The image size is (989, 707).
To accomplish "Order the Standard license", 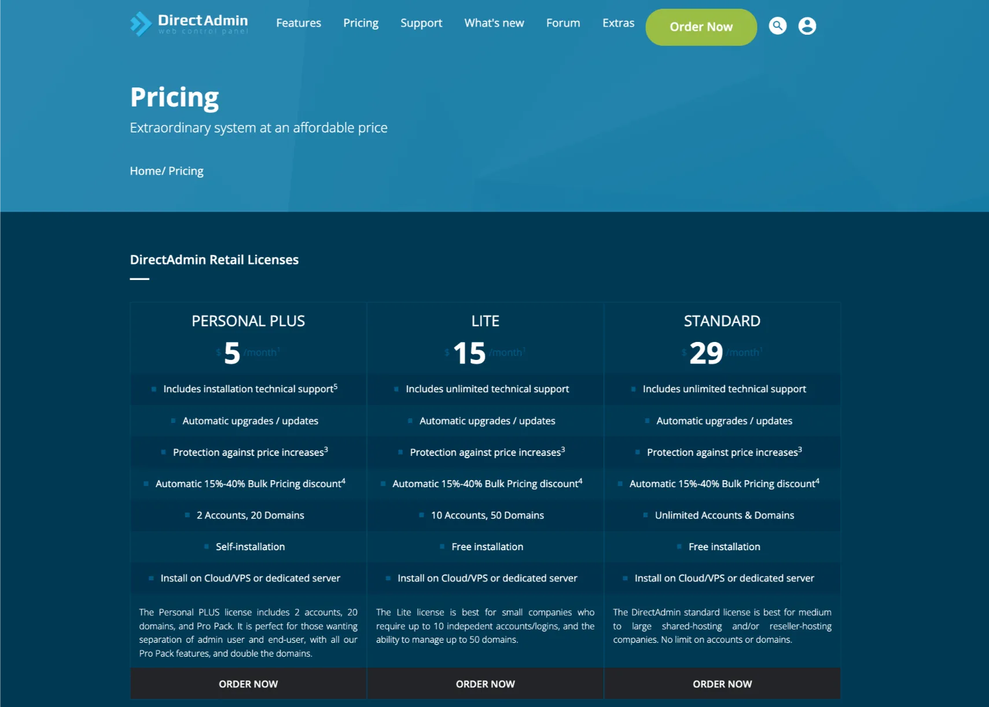I will tap(722, 684).
